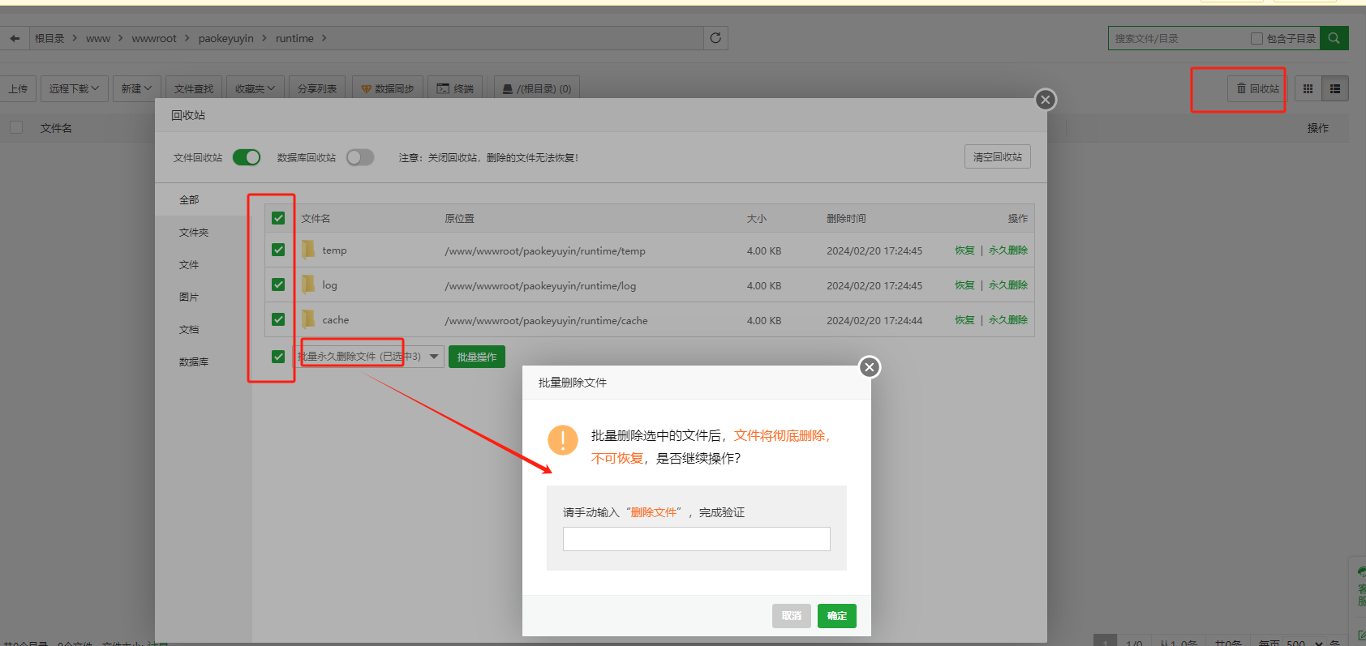Switch to list view icon
The height and width of the screenshot is (646, 1366).
click(x=1334, y=89)
